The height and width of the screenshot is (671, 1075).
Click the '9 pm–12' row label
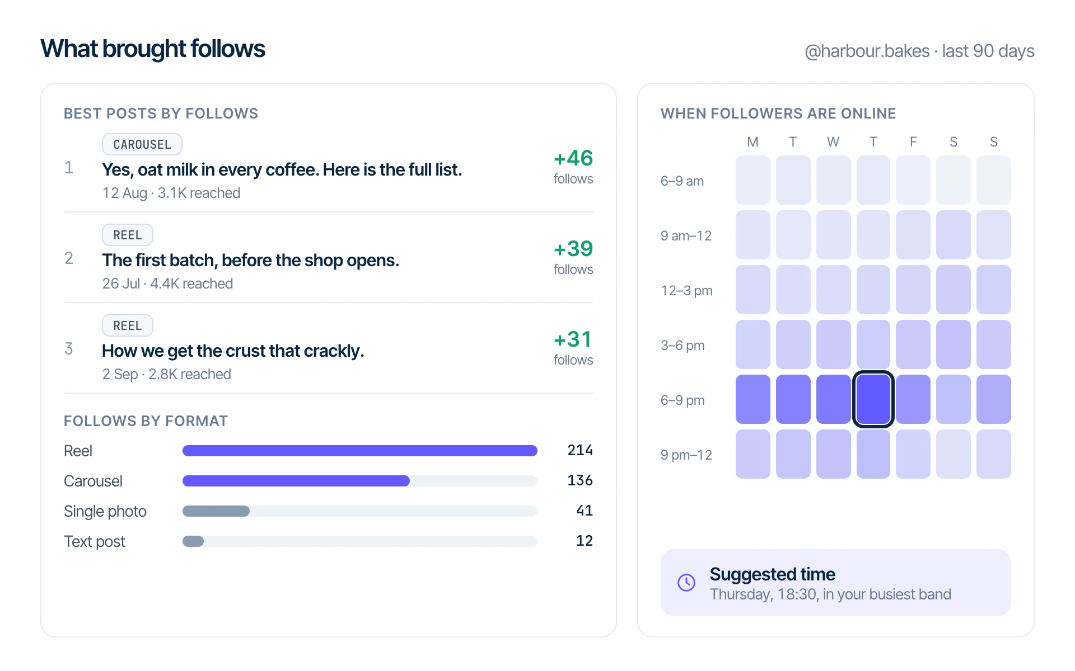(686, 455)
